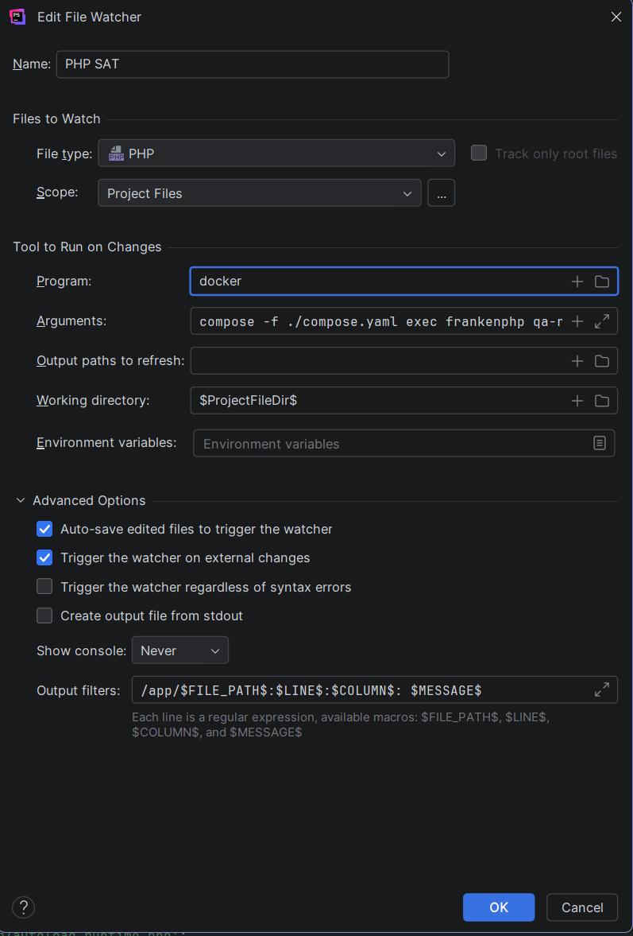Open the File type PHP dropdown
The image size is (633, 936).
click(x=276, y=153)
